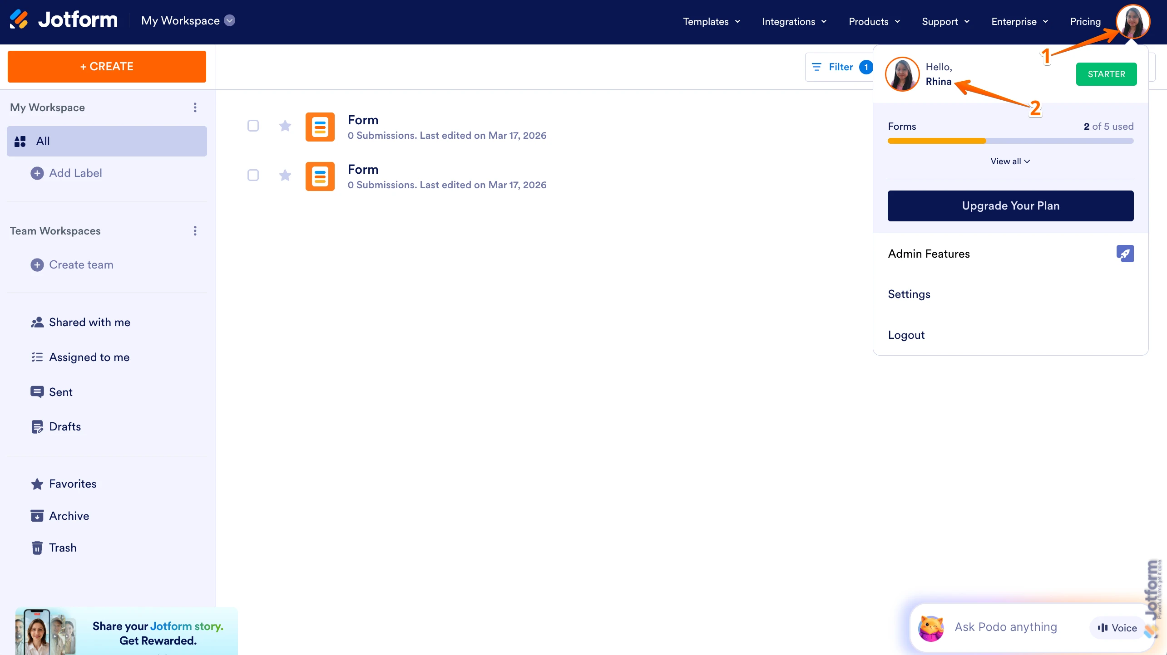The width and height of the screenshot is (1167, 655).
Task: Open the Drafts folder via its icon
Action: click(37, 426)
